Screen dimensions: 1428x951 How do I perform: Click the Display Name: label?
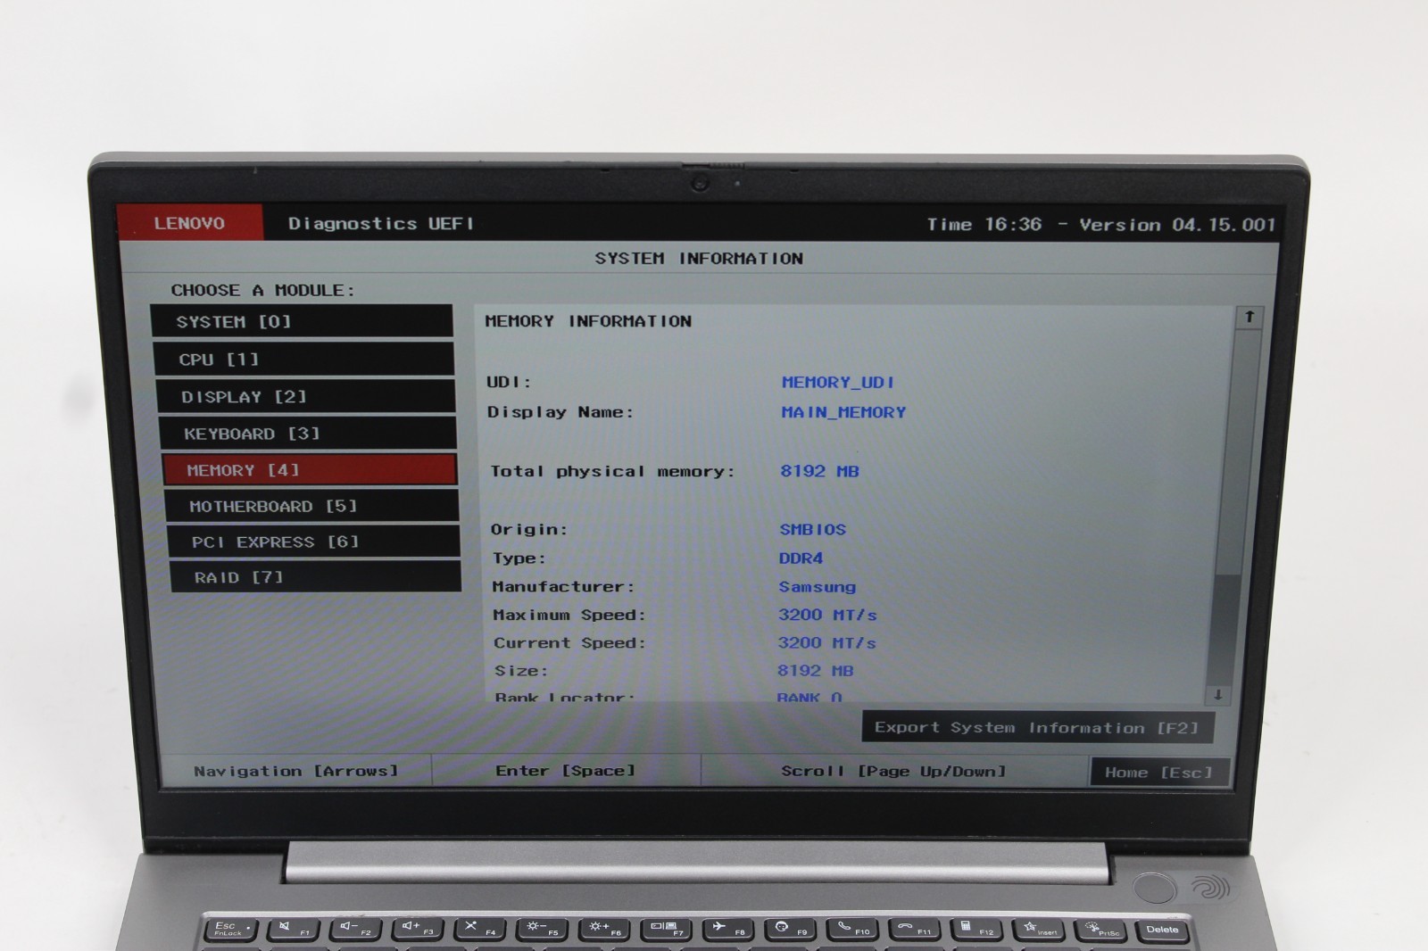point(560,412)
